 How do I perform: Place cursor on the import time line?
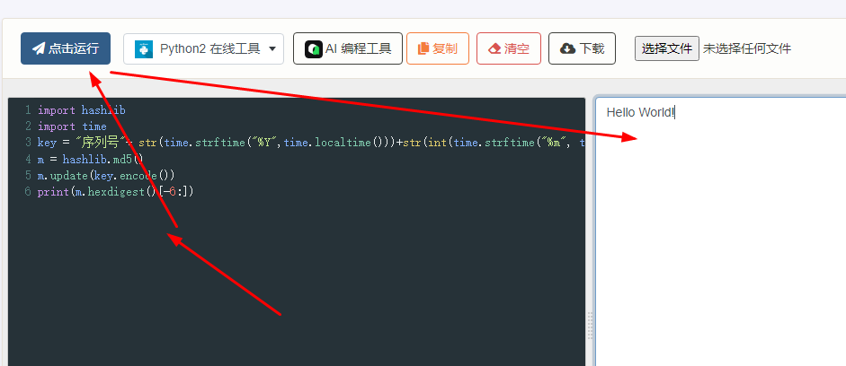point(72,126)
